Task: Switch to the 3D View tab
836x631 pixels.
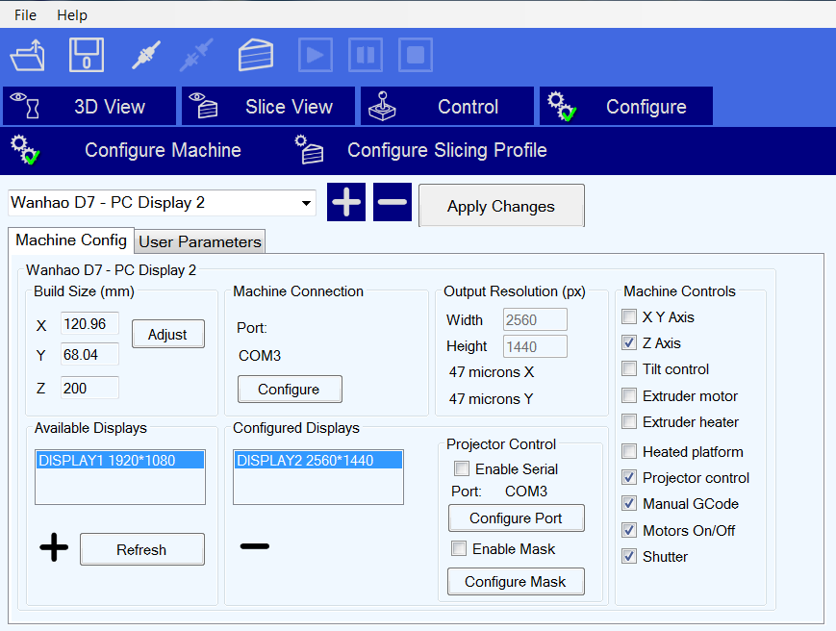Action: (x=89, y=107)
